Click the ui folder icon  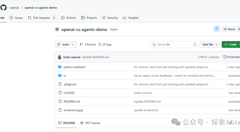pos(60,75)
